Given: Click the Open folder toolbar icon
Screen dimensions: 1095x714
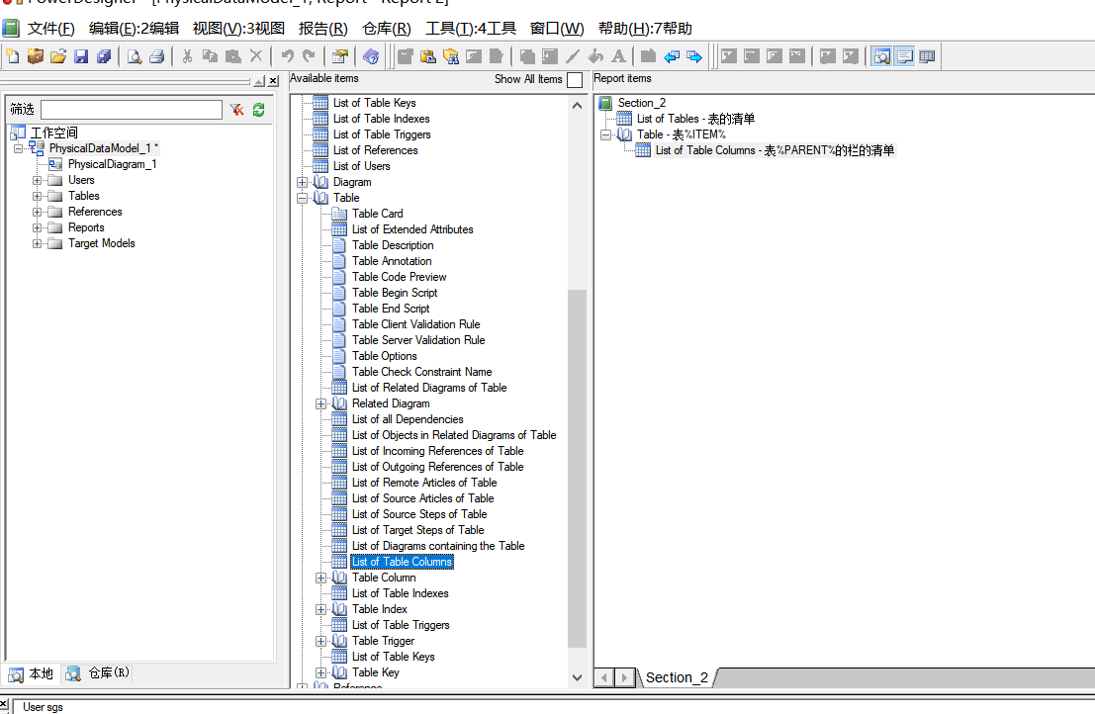Looking at the screenshot, I should 58,56.
